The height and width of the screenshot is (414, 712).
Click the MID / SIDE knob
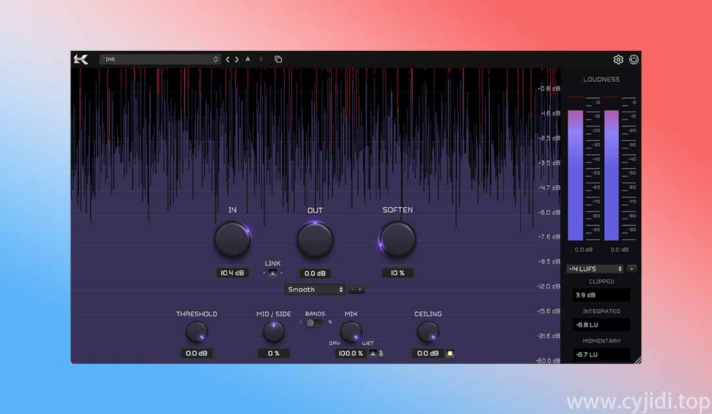coord(274,332)
